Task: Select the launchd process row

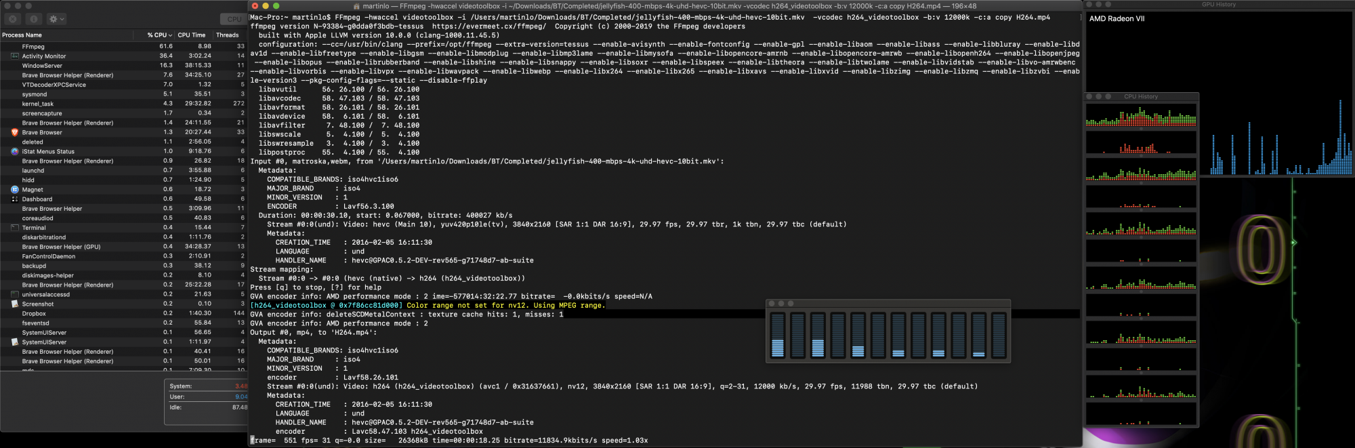Action: [123, 170]
